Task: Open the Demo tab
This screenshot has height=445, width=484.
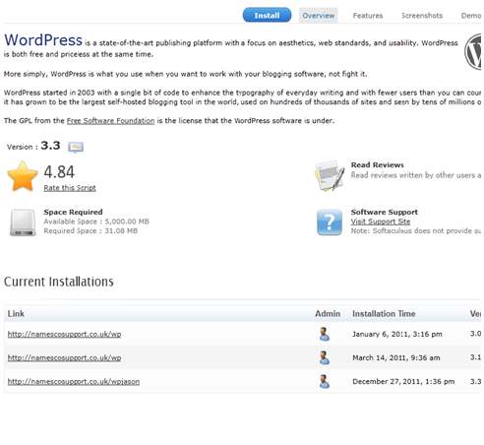Action: tap(471, 16)
